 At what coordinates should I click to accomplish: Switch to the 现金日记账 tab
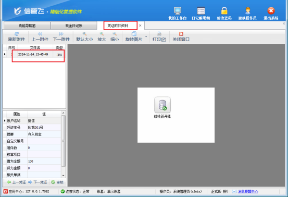tap(74, 26)
